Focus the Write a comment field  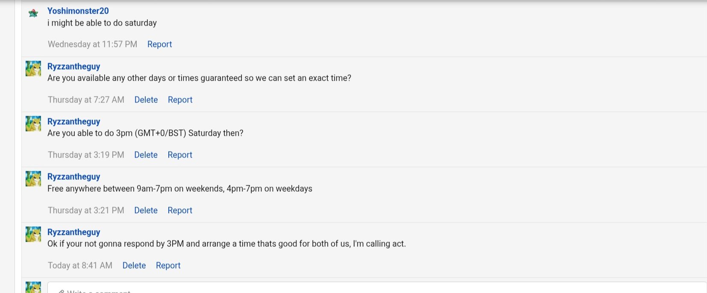pos(376,288)
